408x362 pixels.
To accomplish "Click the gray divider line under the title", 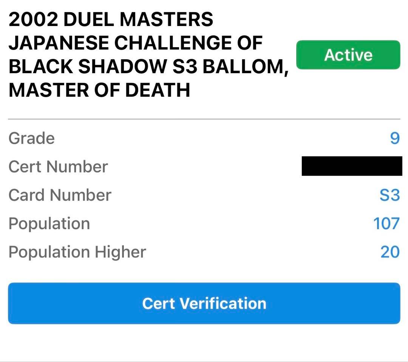I will 204,119.
